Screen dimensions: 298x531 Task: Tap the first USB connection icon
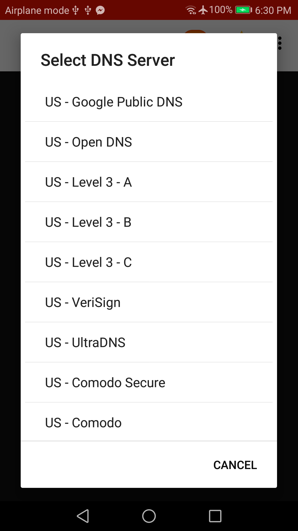[x=75, y=10]
